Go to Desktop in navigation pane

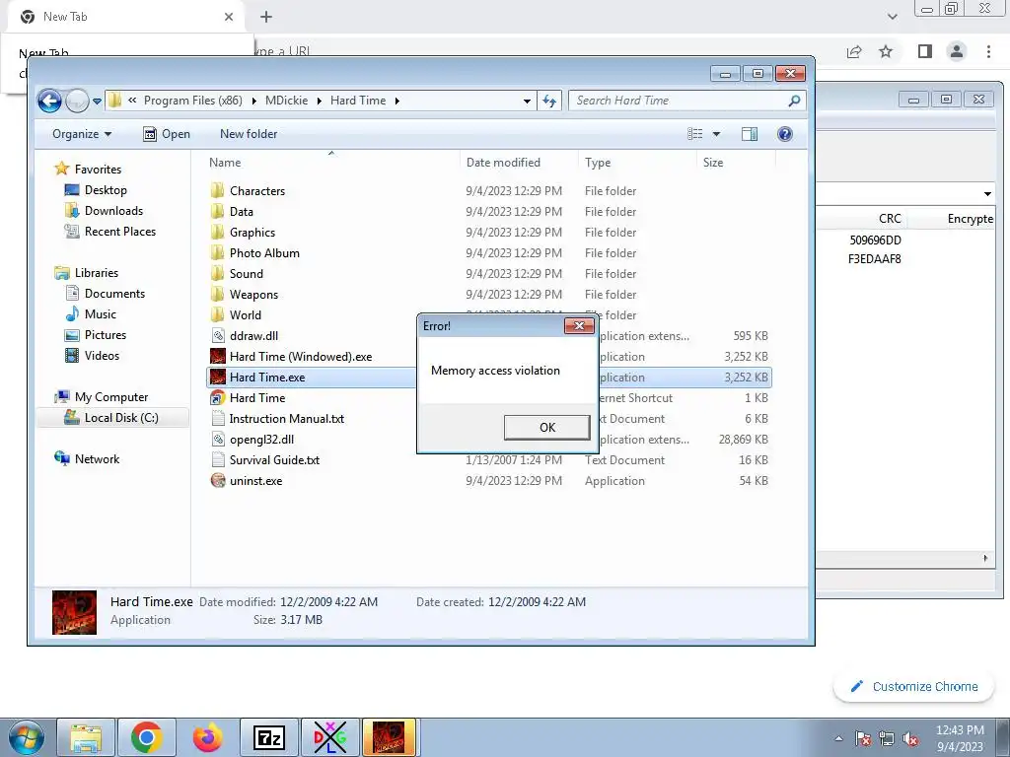click(x=106, y=190)
